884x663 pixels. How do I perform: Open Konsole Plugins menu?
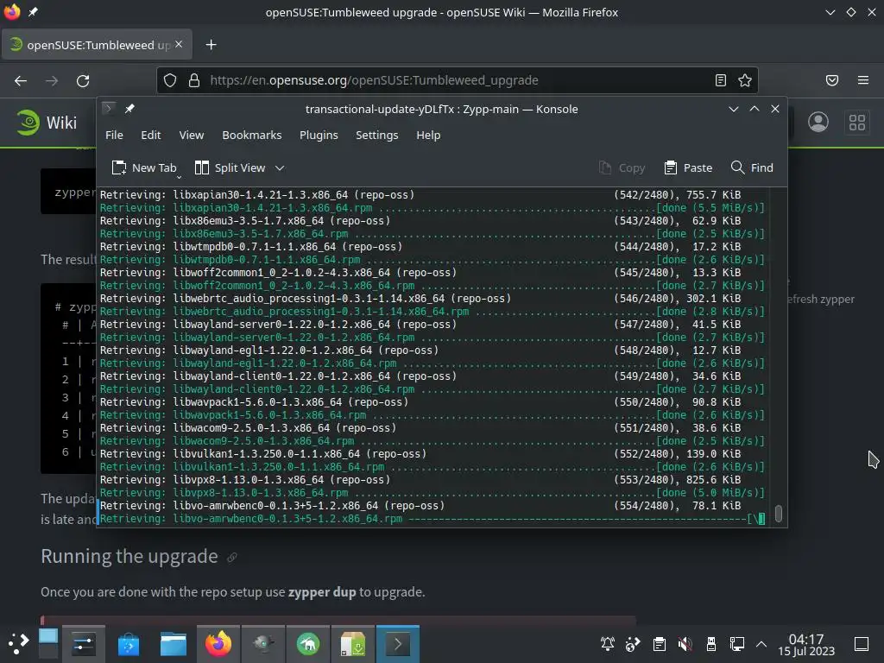[x=319, y=136]
